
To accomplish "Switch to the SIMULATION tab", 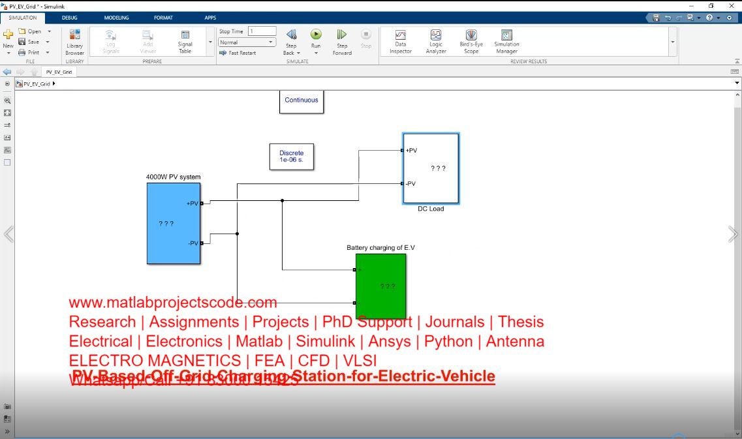I will point(23,18).
